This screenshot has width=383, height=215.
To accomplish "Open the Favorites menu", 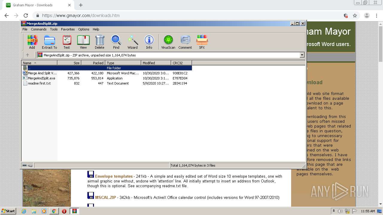I will click(68, 29).
